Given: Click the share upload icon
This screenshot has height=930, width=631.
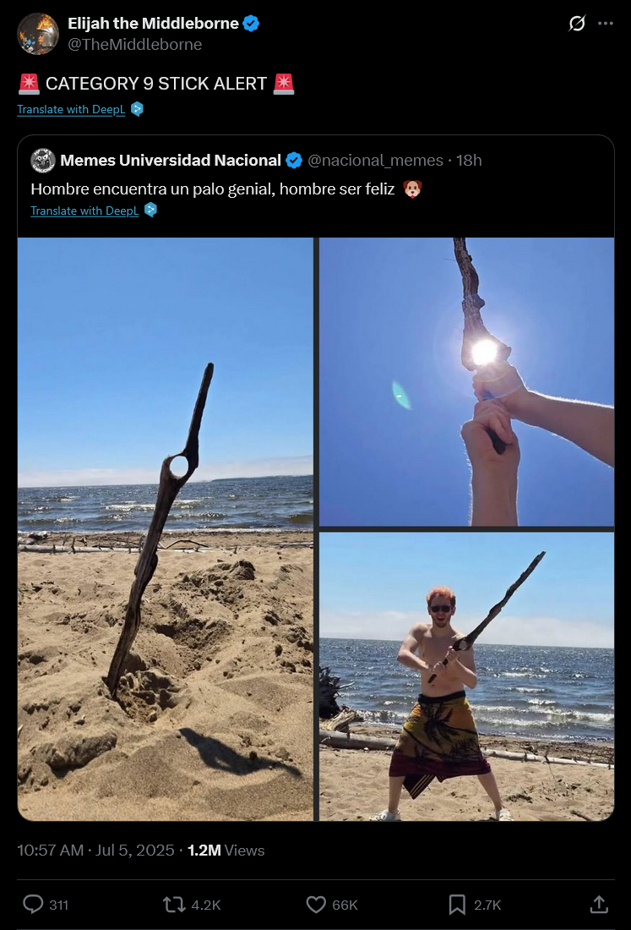Looking at the screenshot, I should [x=599, y=905].
